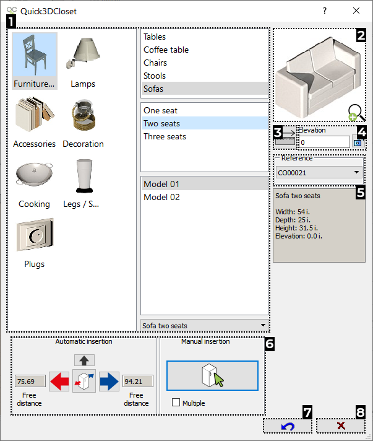
Task: Select the Furniture category chair icon
Action: point(35,55)
